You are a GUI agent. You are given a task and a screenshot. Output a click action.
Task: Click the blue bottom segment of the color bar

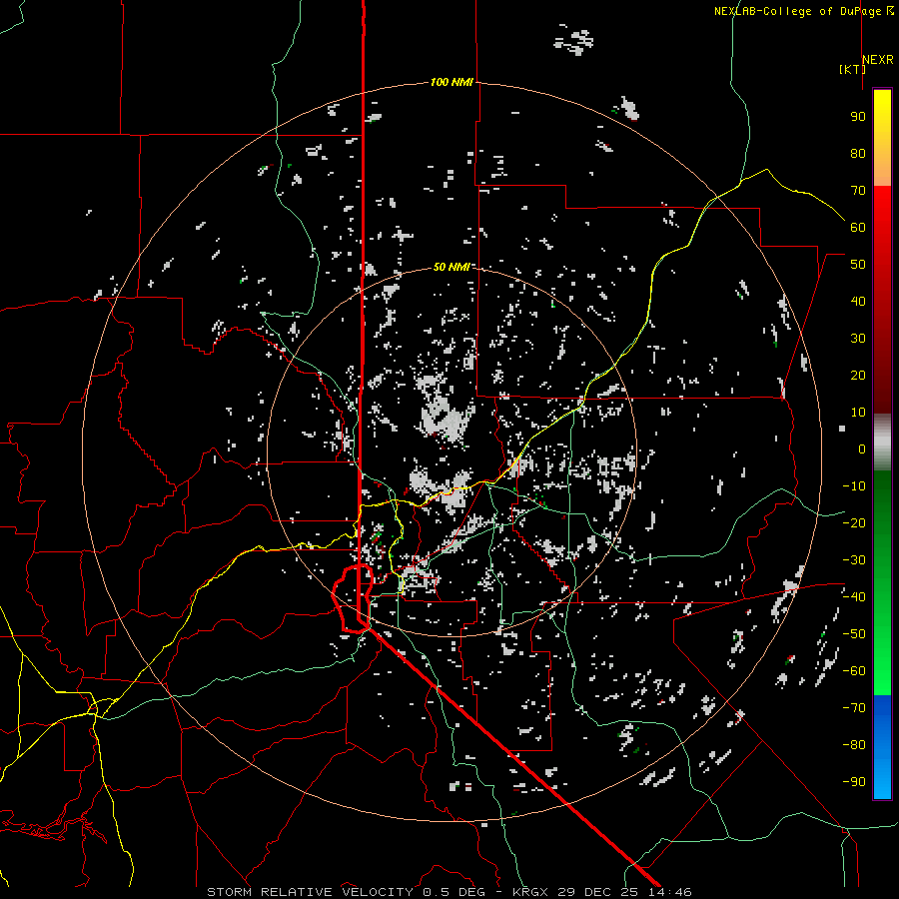882,747
